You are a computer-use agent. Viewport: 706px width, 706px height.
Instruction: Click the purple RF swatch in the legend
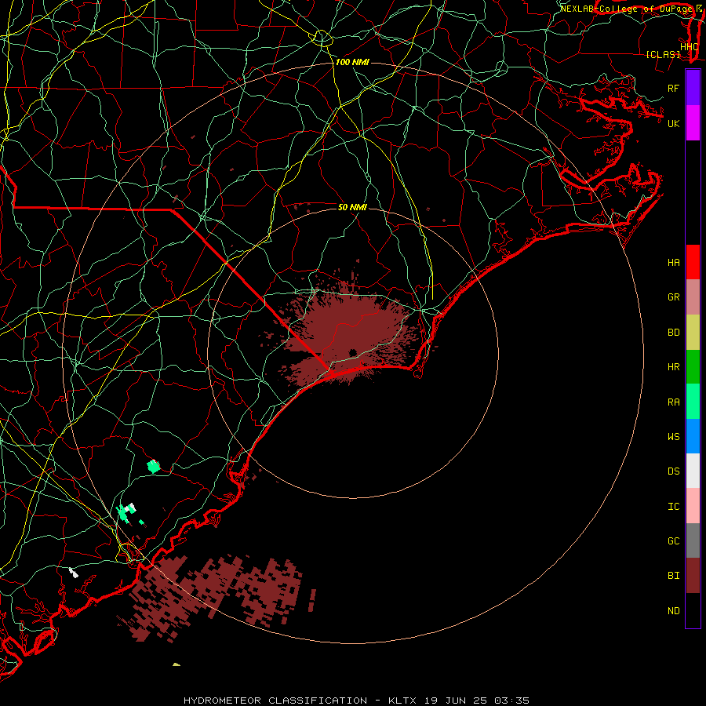pos(693,88)
